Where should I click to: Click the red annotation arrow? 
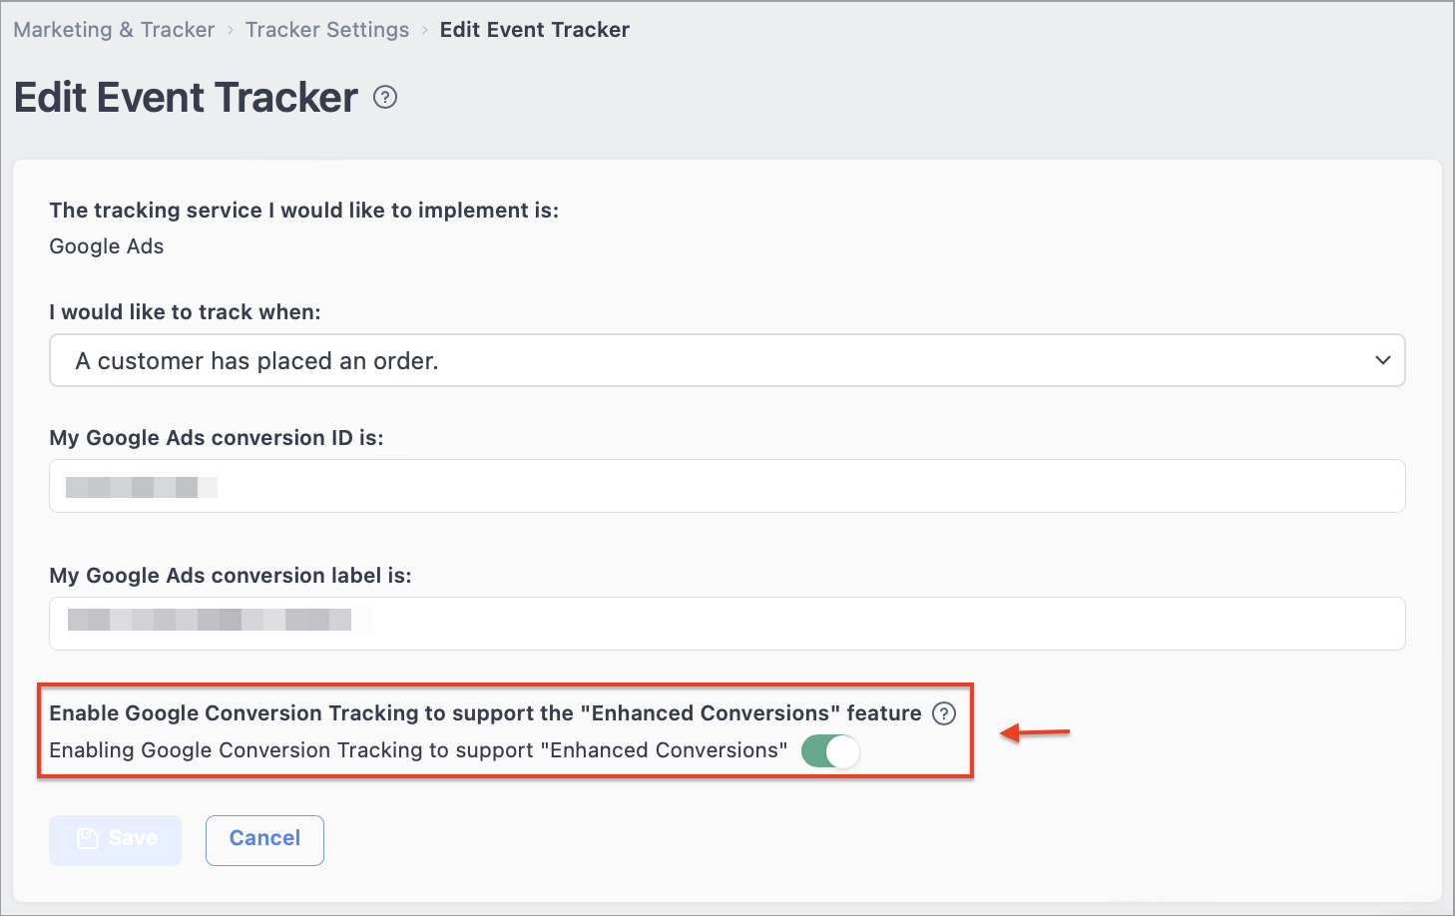tap(1035, 733)
